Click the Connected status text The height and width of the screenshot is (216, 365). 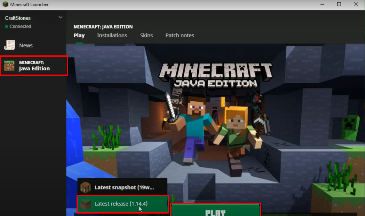coord(20,26)
